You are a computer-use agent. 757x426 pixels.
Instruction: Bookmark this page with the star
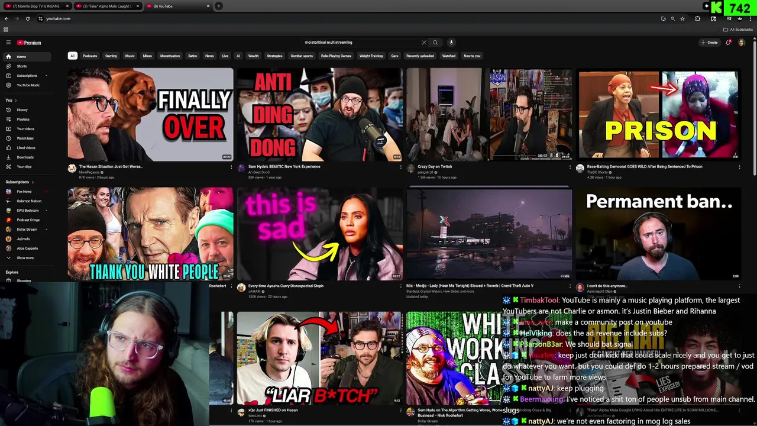(682, 18)
